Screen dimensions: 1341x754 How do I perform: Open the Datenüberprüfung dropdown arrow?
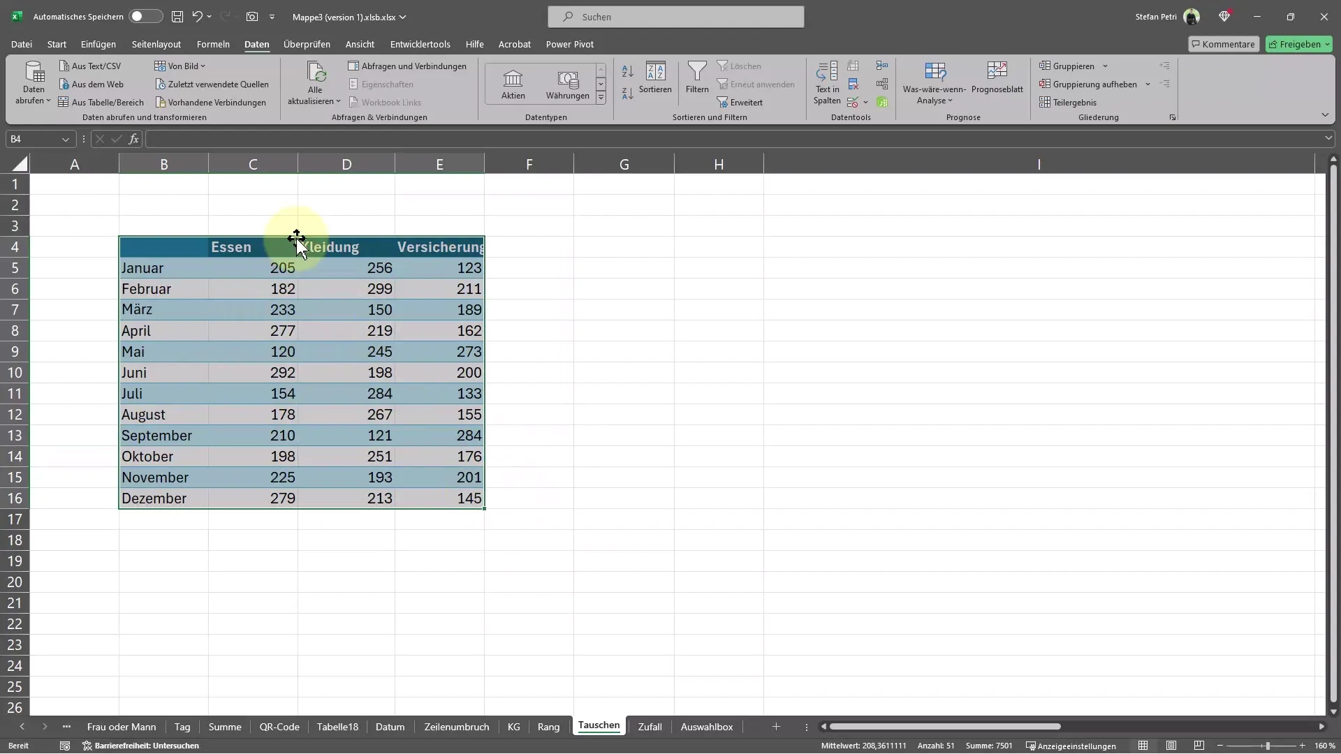[865, 103]
